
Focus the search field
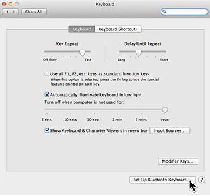pos(184,12)
